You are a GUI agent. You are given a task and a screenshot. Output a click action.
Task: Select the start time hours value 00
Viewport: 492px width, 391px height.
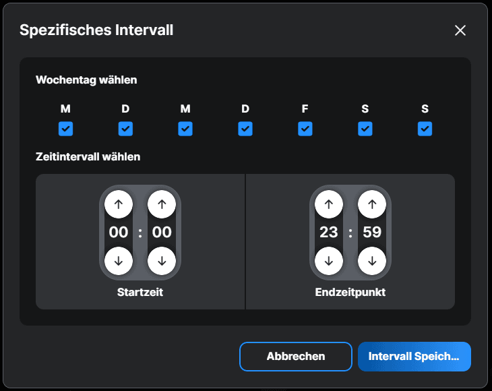coord(119,233)
